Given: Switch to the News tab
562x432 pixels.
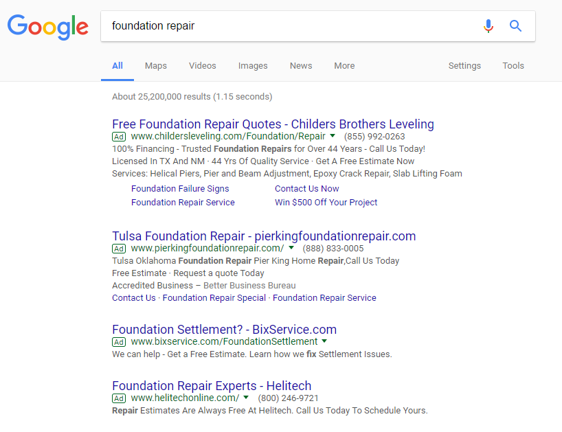Looking at the screenshot, I should click(x=301, y=65).
